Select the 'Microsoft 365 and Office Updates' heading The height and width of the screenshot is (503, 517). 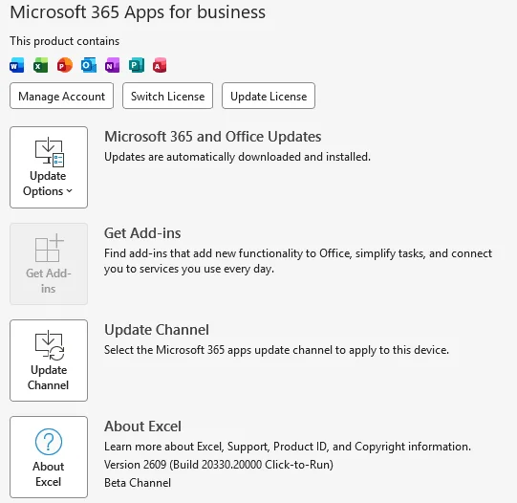[x=213, y=137]
